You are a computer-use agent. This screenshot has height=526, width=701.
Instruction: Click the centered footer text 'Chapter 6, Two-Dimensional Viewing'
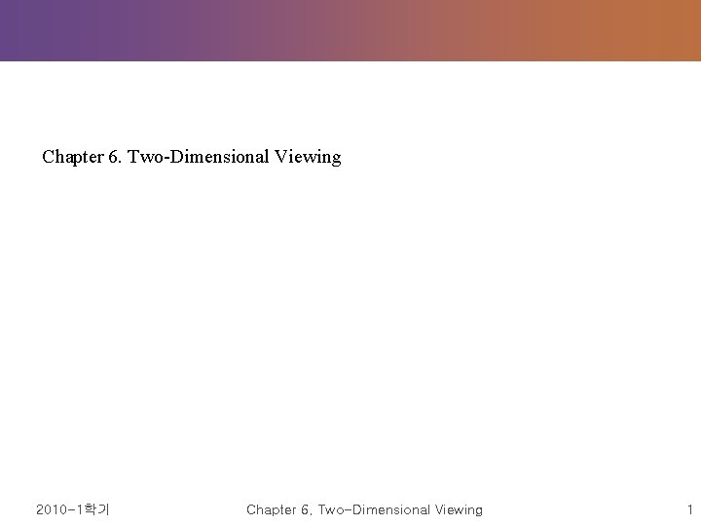click(x=364, y=509)
